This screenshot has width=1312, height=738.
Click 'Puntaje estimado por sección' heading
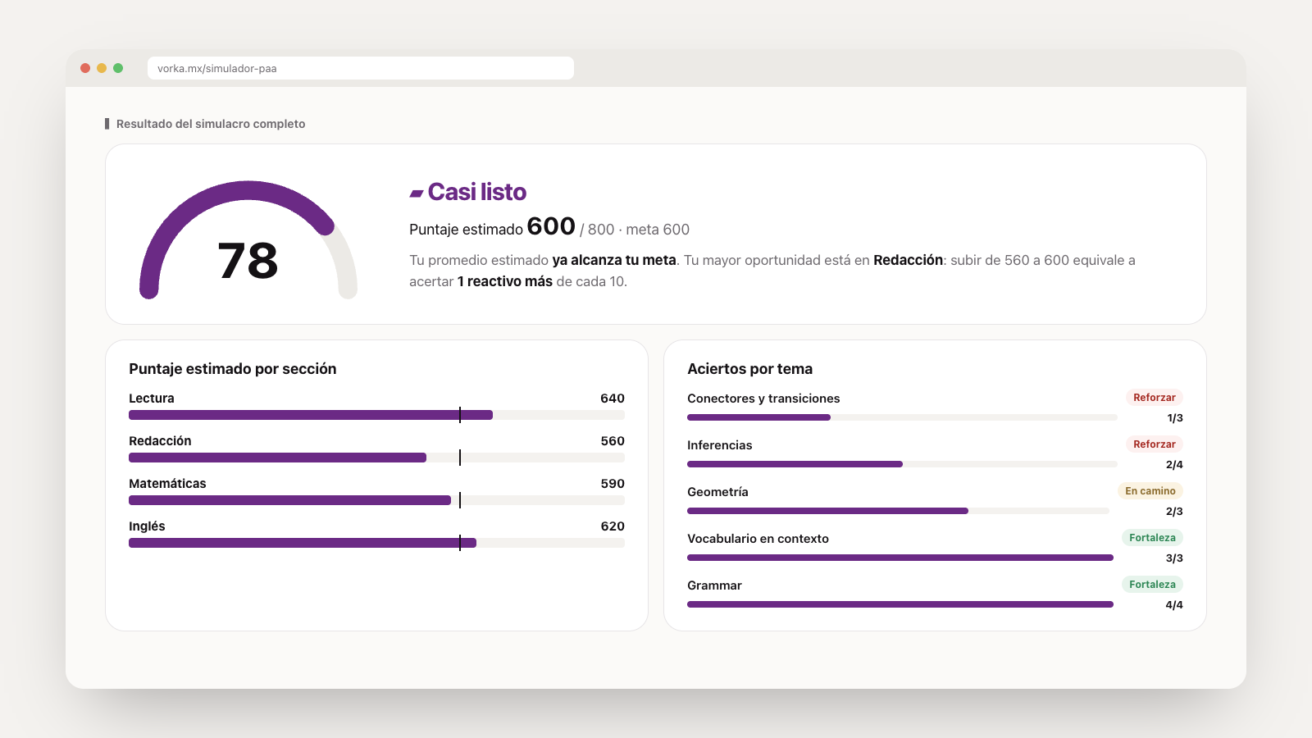[233, 369]
